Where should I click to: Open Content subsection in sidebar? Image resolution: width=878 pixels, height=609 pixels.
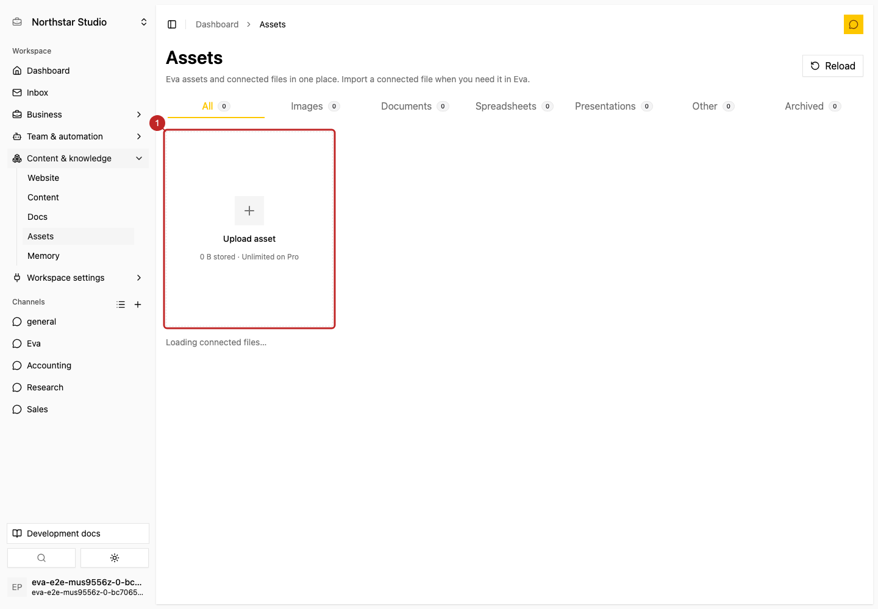point(78,197)
